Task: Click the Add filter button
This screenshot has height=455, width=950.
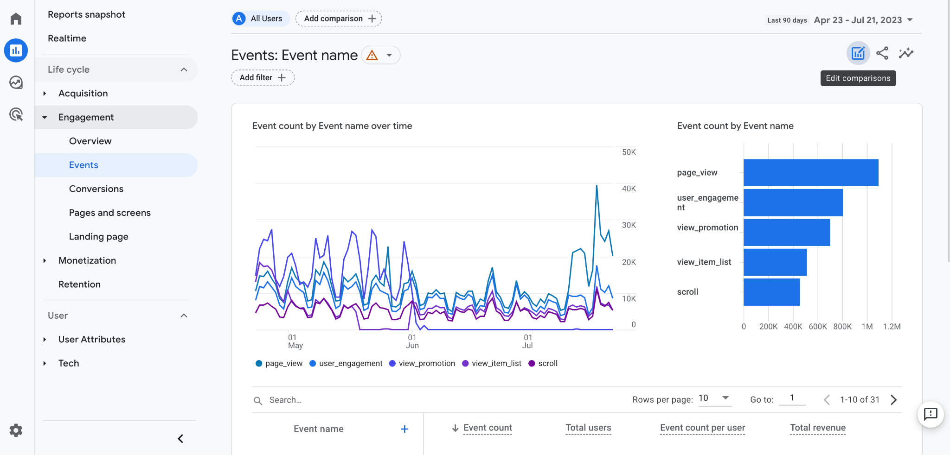Action: click(263, 77)
